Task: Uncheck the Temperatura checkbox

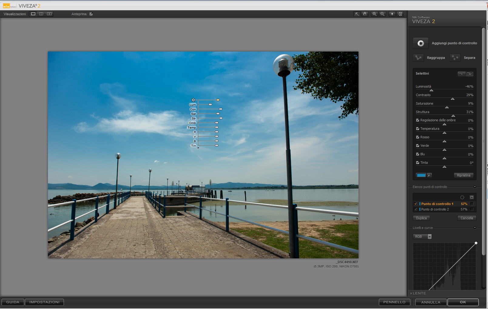Action: [418, 129]
